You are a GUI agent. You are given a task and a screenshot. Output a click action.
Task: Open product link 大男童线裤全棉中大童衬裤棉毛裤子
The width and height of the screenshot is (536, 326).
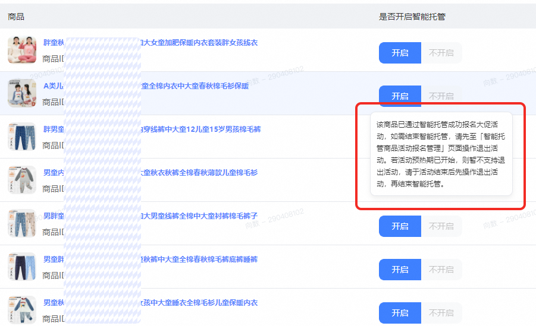199,216
